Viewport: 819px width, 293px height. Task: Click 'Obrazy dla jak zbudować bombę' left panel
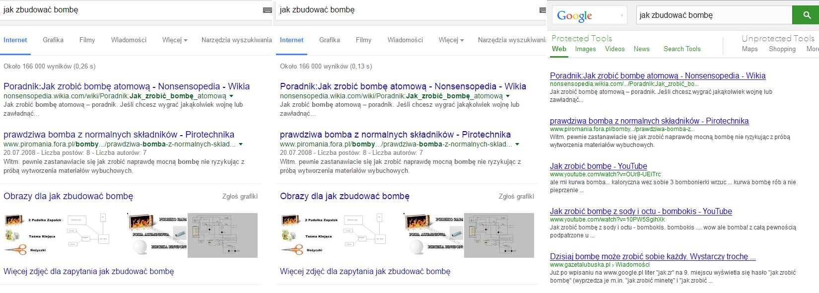coord(68,196)
